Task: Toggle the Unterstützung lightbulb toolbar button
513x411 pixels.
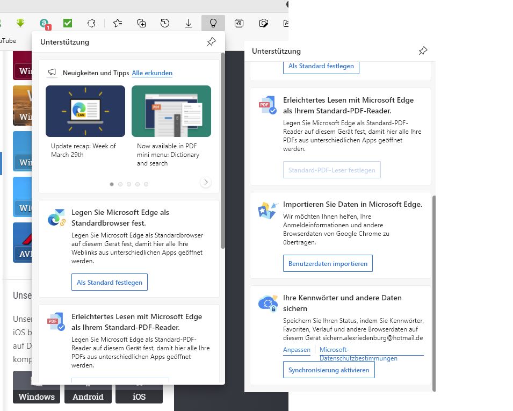Action: pos(213,23)
